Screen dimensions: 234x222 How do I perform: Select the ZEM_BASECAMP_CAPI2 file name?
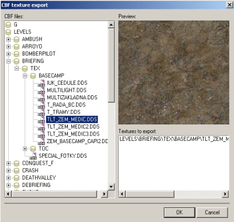pyautogui.click(x=77, y=141)
